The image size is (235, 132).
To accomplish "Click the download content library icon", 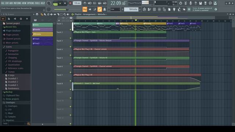I will click(216, 3).
